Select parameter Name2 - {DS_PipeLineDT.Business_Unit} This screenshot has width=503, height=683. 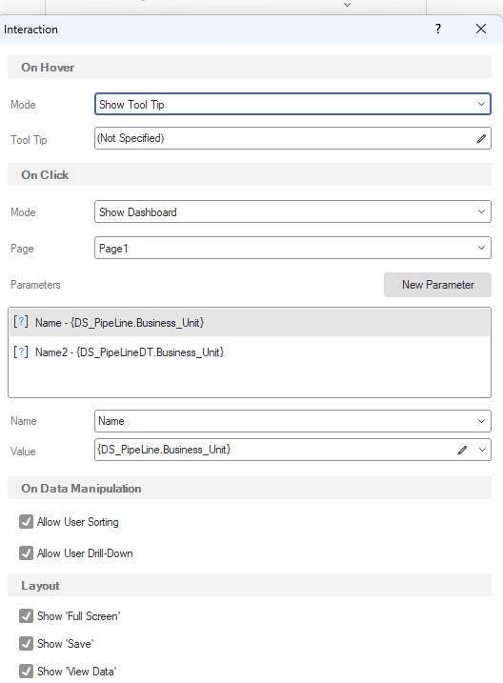pos(250,352)
